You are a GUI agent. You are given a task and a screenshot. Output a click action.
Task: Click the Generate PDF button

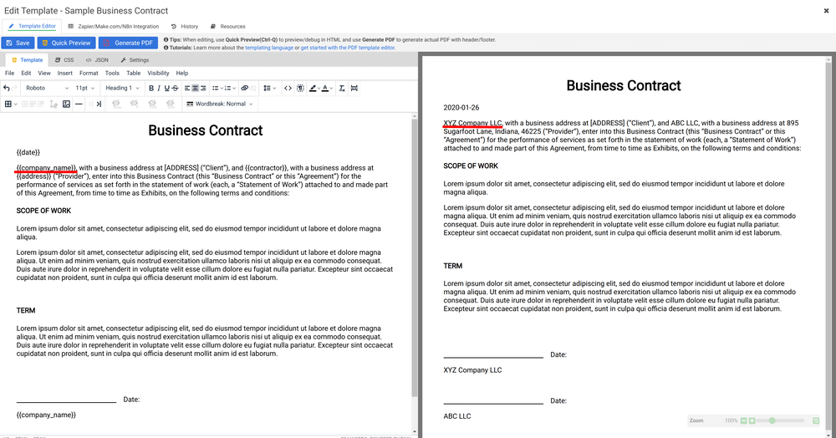(x=128, y=43)
